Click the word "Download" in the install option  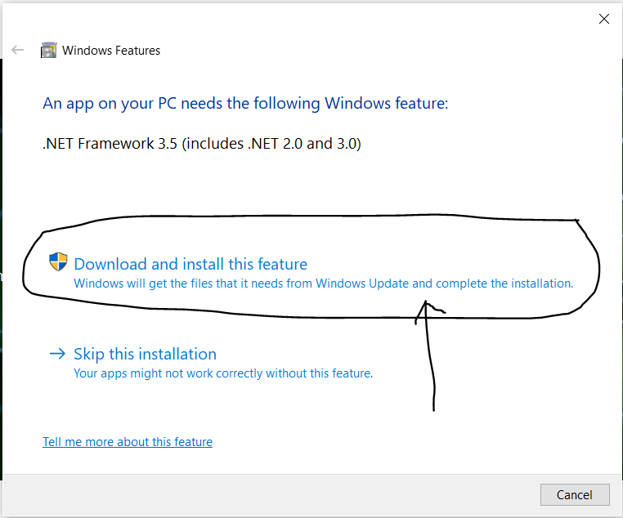pos(111,265)
